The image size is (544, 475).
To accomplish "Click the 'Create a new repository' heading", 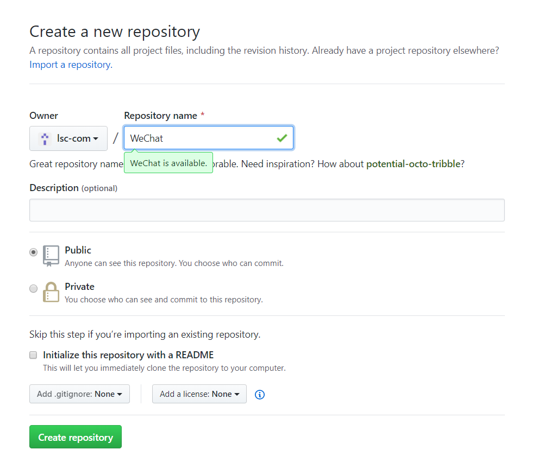I will (115, 31).
